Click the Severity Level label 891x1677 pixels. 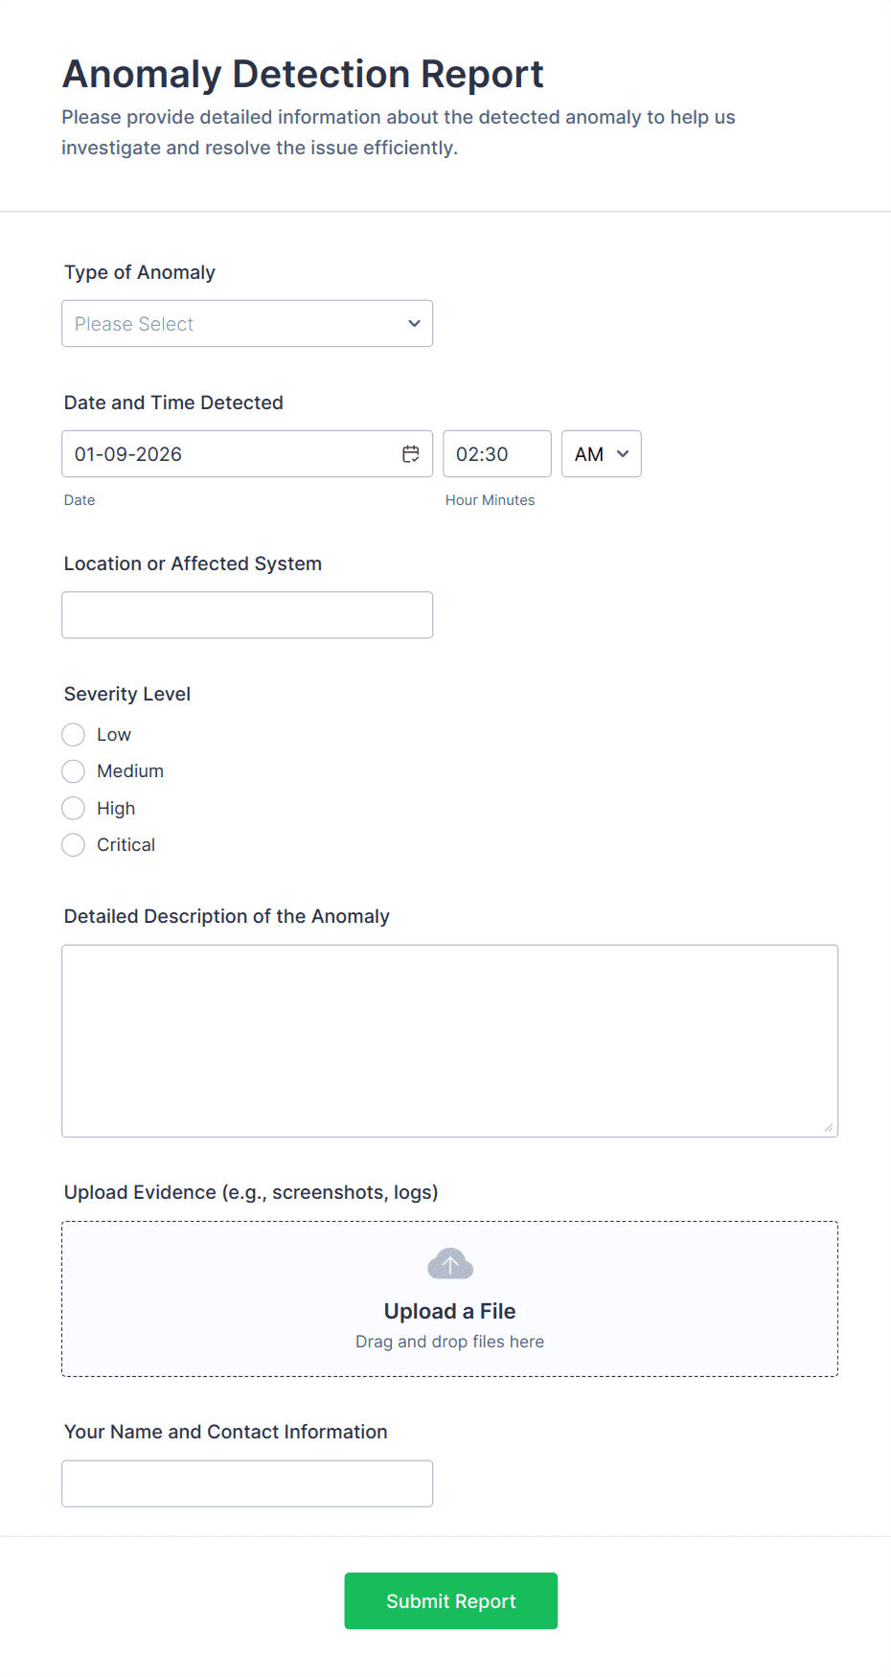click(127, 694)
